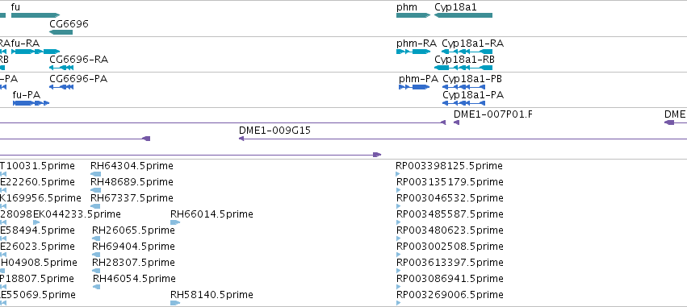Click the fu gene arrow glyph
Viewport: 687px width, 307px height.
pos(36,15)
